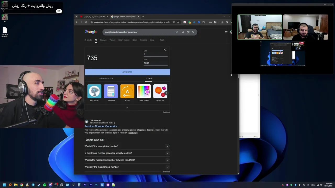Open Adobe After Effects from taskbar
This screenshot has width=335, height=188.
(85, 185)
